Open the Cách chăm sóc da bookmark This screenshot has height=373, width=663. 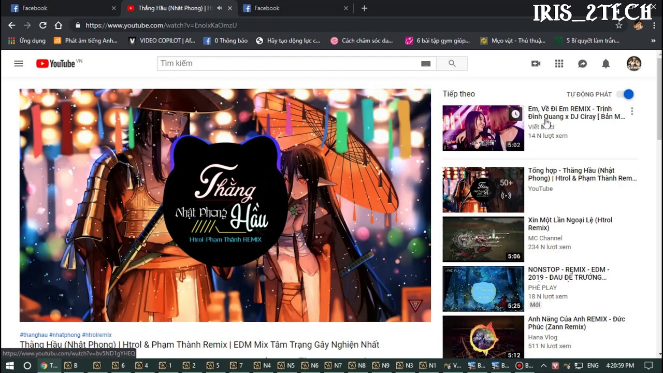coord(362,40)
